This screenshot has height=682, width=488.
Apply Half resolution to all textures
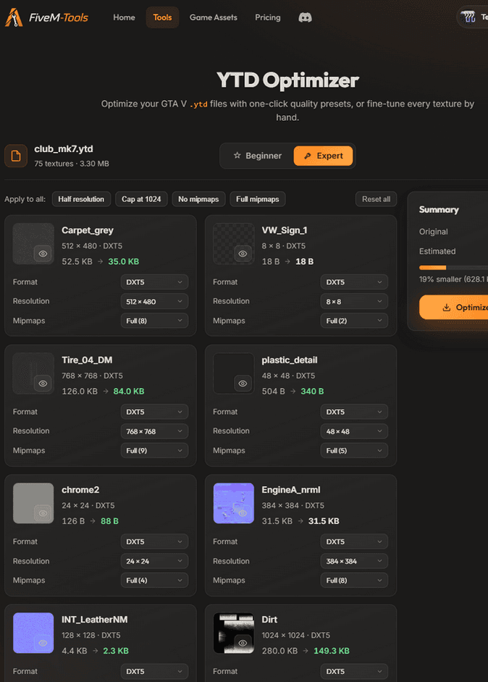pyautogui.click(x=81, y=199)
